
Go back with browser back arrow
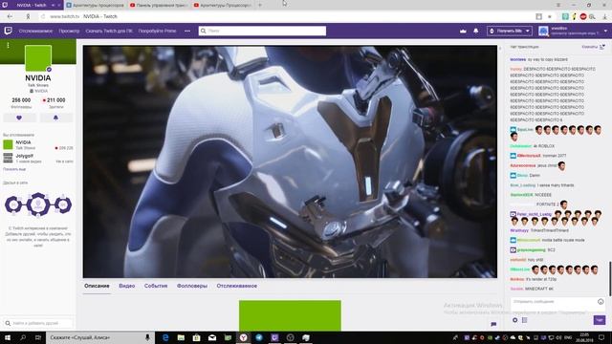pyautogui.click(x=10, y=16)
